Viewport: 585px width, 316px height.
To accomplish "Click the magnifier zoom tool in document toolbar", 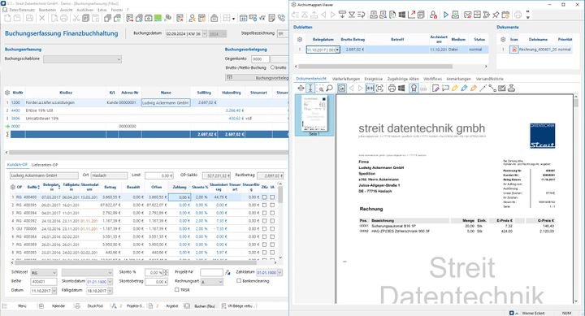I will tap(329, 88).
